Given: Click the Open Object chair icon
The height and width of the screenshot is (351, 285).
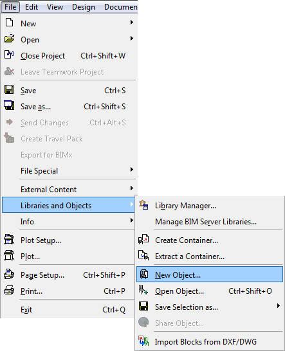Looking at the screenshot, I should [143, 291].
